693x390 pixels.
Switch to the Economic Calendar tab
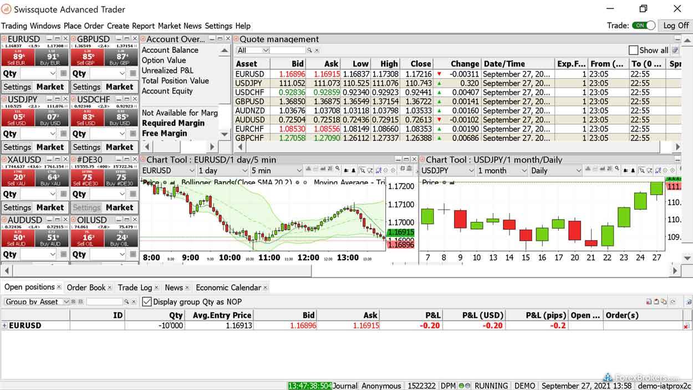tap(228, 287)
